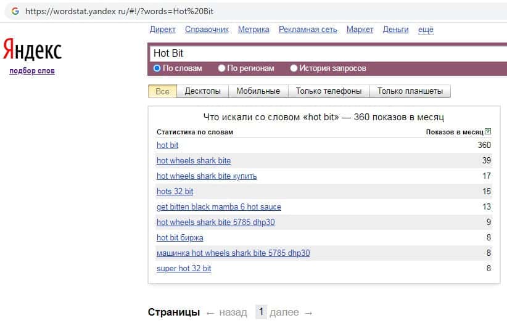Click the Google favicon in address bar

[15, 12]
